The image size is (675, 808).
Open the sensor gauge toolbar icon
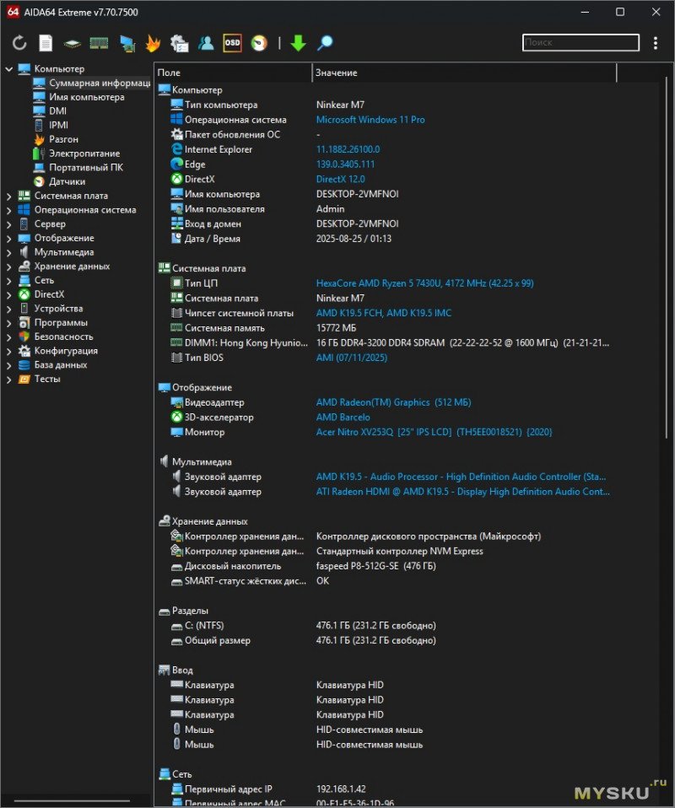pyautogui.click(x=259, y=43)
